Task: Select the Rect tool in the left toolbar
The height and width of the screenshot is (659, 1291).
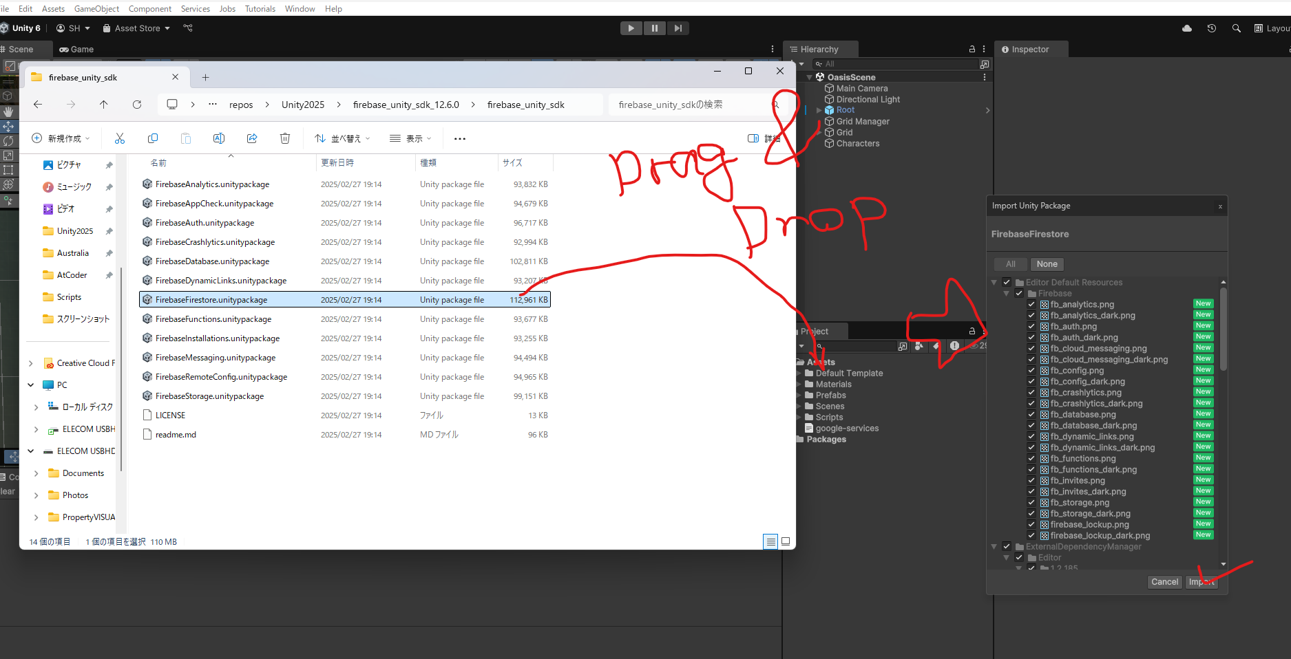Action: pos(9,170)
